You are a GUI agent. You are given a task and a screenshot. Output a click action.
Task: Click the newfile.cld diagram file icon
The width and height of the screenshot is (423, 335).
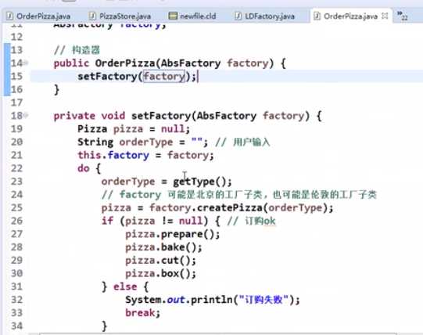173,16
